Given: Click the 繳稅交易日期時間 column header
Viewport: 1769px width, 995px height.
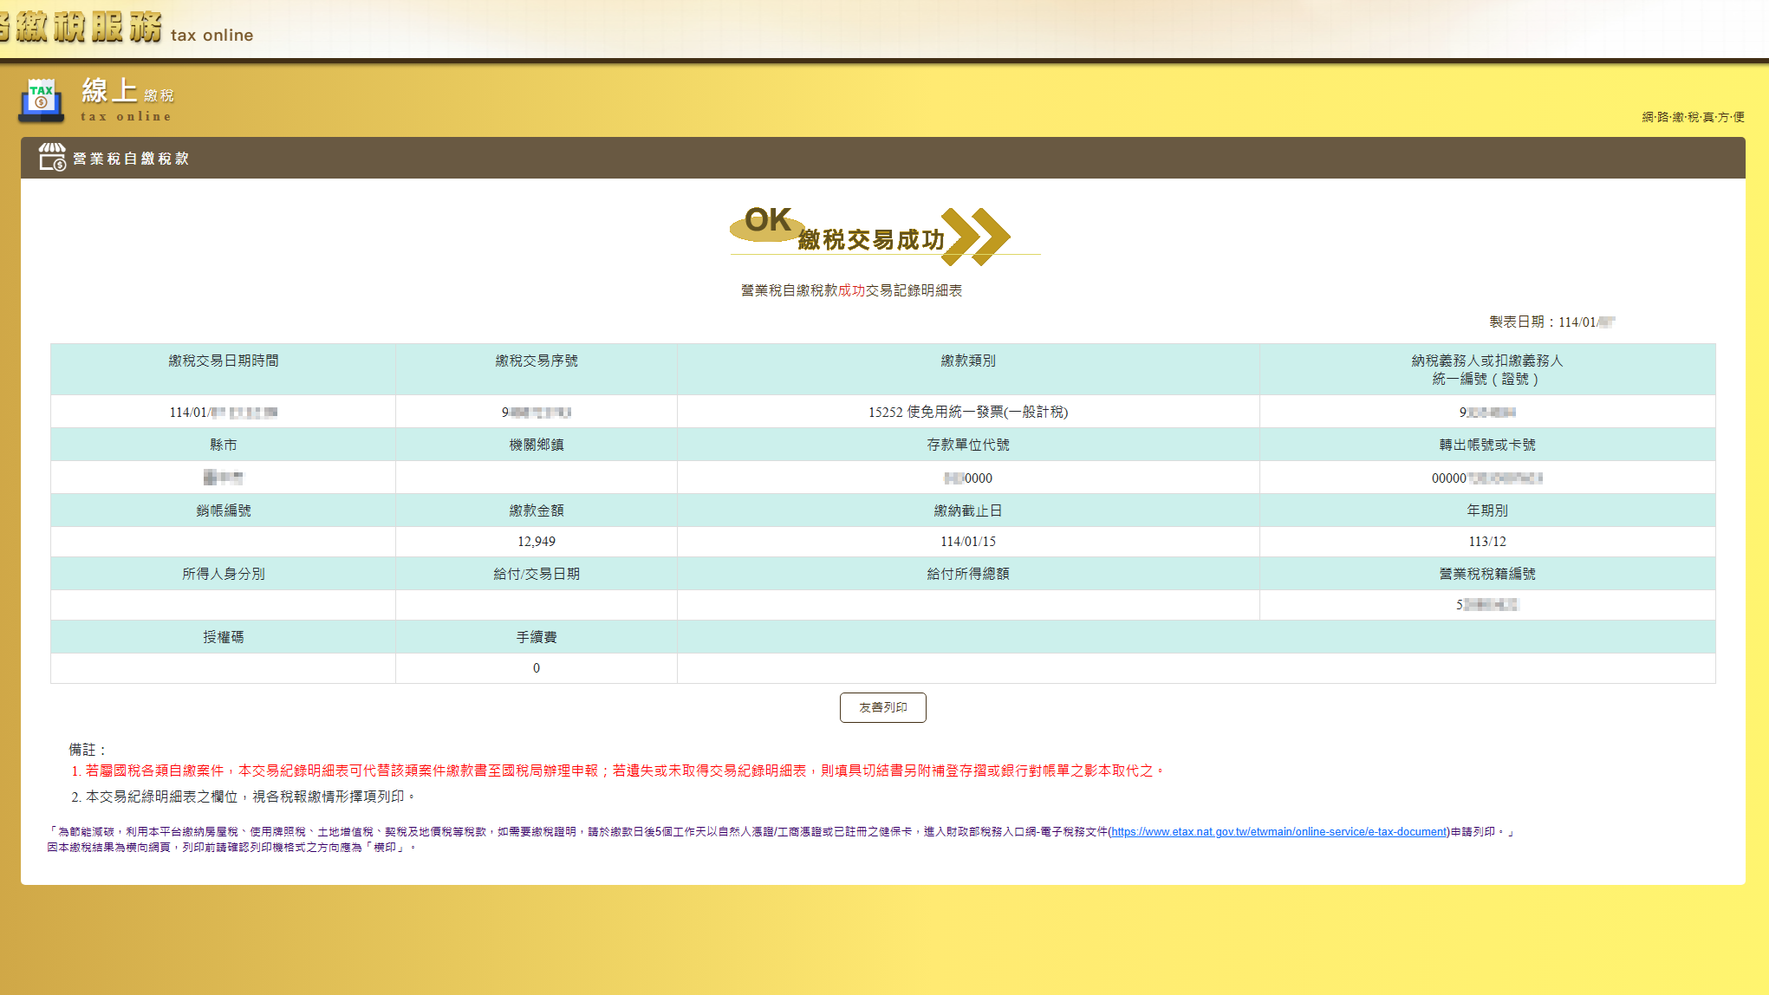Looking at the screenshot, I should click(x=223, y=361).
